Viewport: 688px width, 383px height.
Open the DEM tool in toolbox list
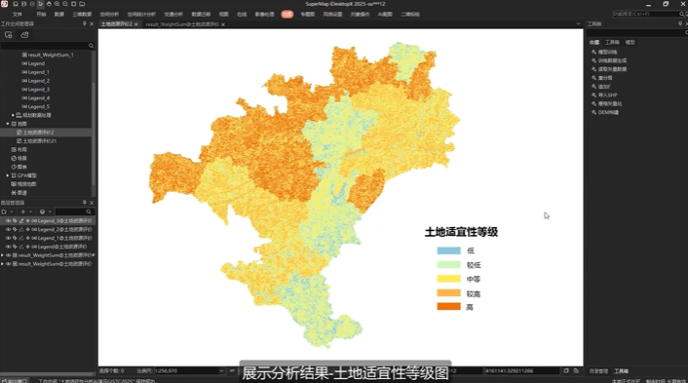click(x=608, y=112)
